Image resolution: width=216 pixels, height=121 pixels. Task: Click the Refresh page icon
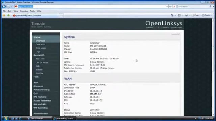pyautogui.click(x=170, y=6)
